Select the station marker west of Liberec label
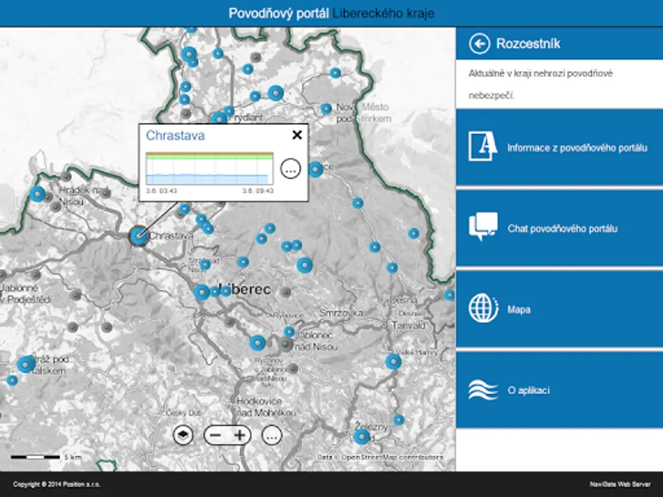 tap(202, 292)
